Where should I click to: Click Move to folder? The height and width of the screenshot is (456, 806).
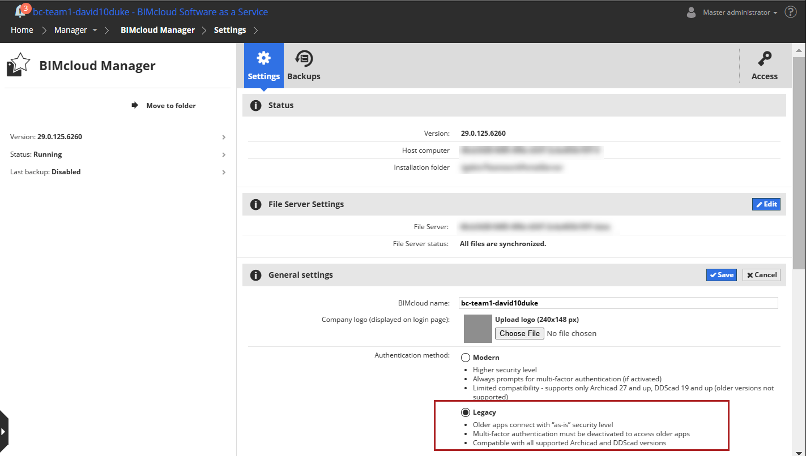click(164, 105)
